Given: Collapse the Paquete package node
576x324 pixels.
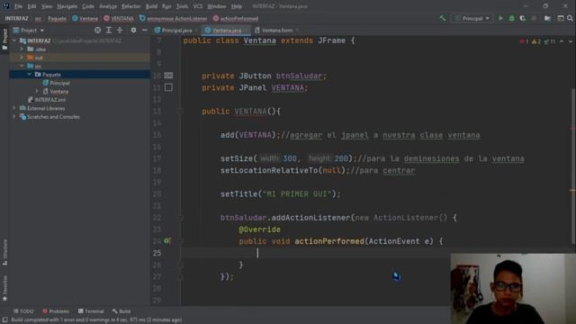Looking at the screenshot, I should pos(30,74).
